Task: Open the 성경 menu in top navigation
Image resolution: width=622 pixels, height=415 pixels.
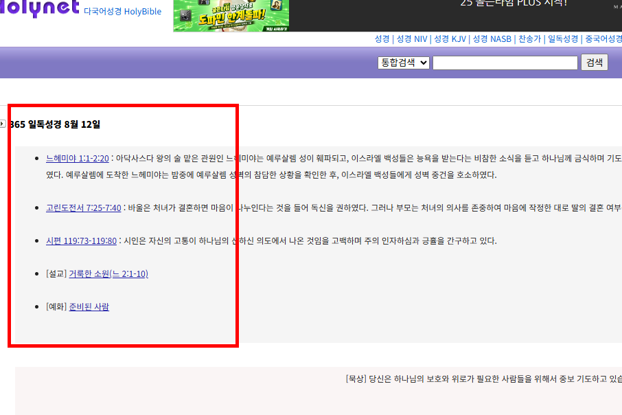Action: tap(382, 39)
